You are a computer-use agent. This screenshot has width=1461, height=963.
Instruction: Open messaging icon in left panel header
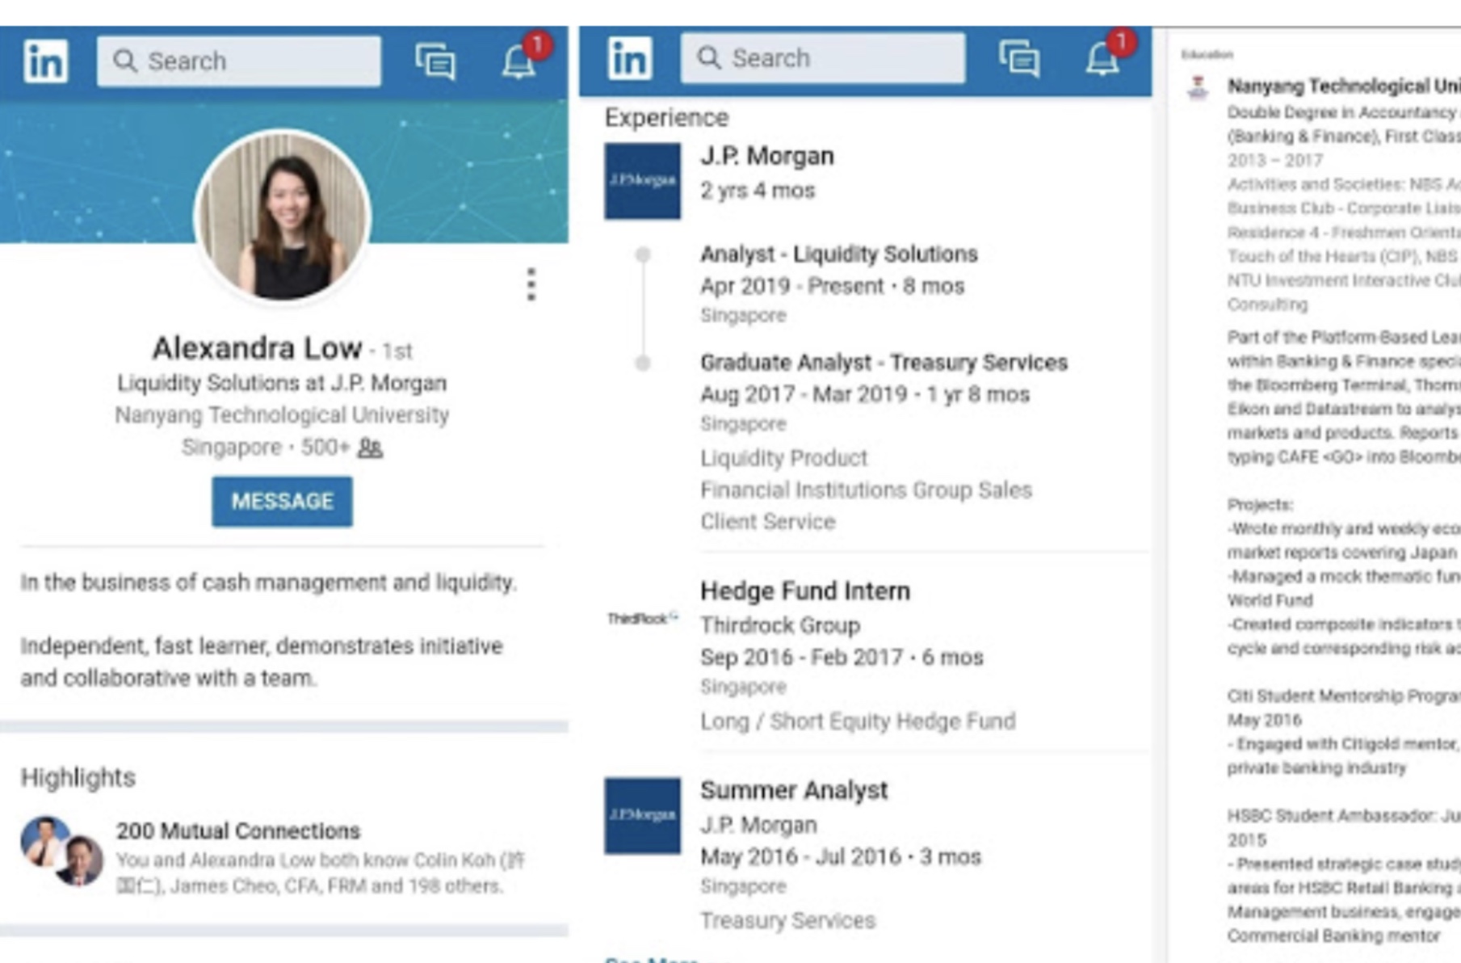click(435, 61)
